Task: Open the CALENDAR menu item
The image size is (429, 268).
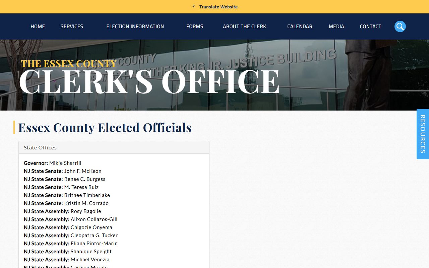Action: [300, 26]
